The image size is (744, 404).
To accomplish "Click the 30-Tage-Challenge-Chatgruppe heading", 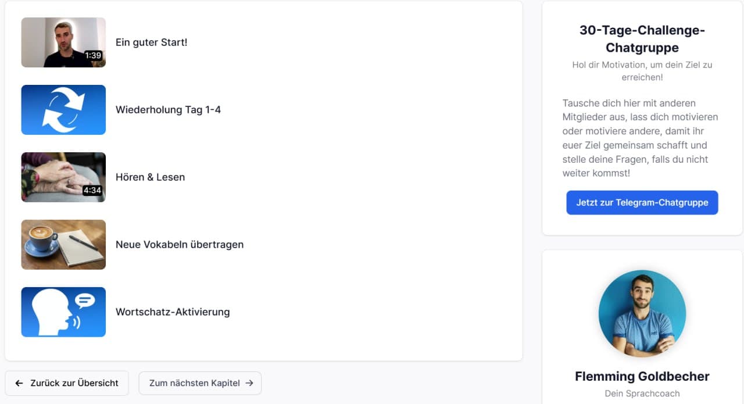I will tap(642, 39).
